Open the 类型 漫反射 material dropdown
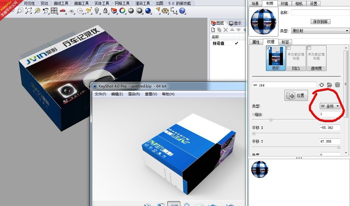This screenshot has width=350, height=206. click(320, 31)
